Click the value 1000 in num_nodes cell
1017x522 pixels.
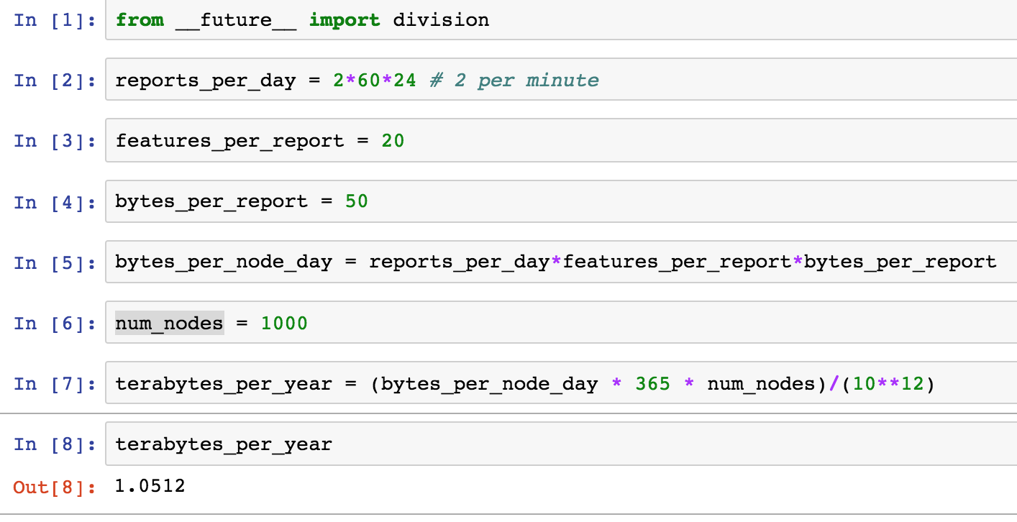[x=284, y=323]
